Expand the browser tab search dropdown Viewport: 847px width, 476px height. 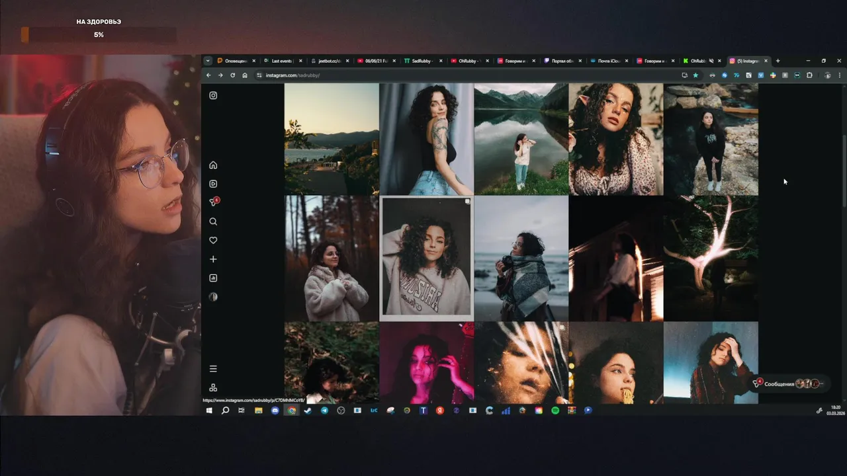click(x=208, y=61)
